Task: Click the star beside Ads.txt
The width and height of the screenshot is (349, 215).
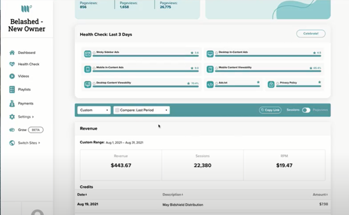Action: click(x=258, y=82)
